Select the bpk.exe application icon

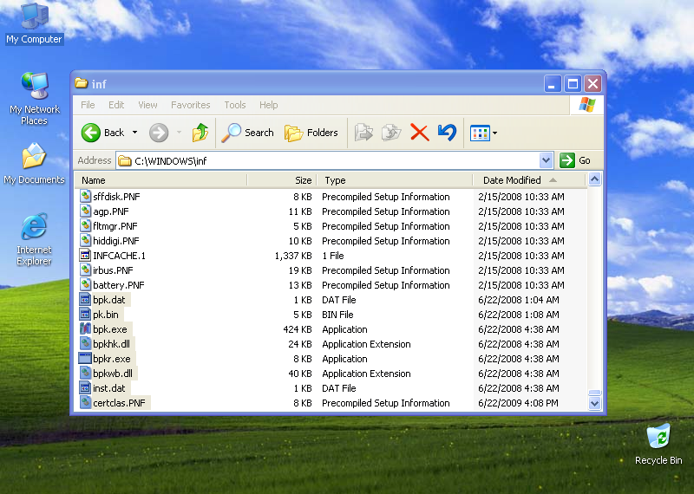pos(85,329)
